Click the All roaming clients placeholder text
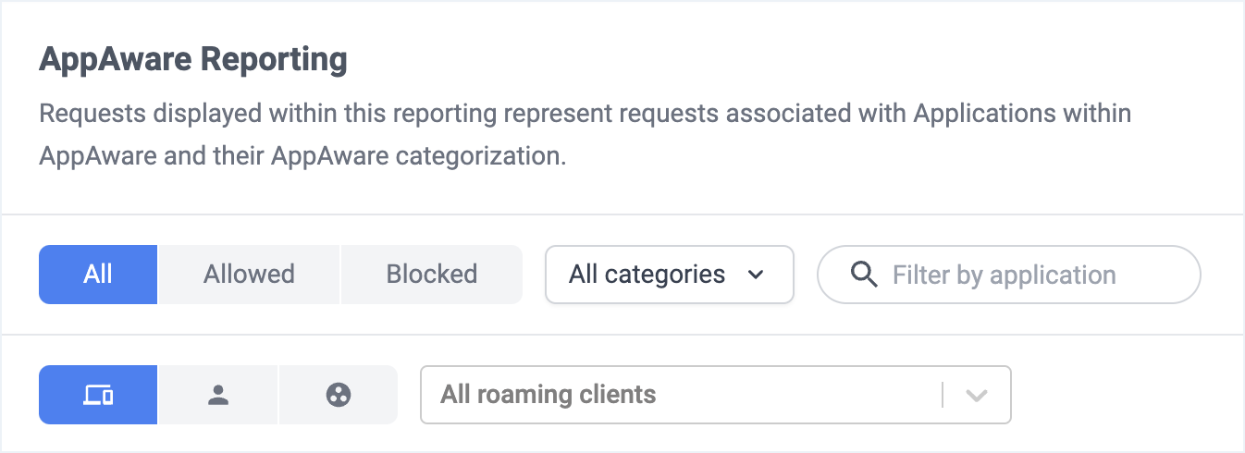The height and width of the screenshot is (453, 1245). point(549,395)
